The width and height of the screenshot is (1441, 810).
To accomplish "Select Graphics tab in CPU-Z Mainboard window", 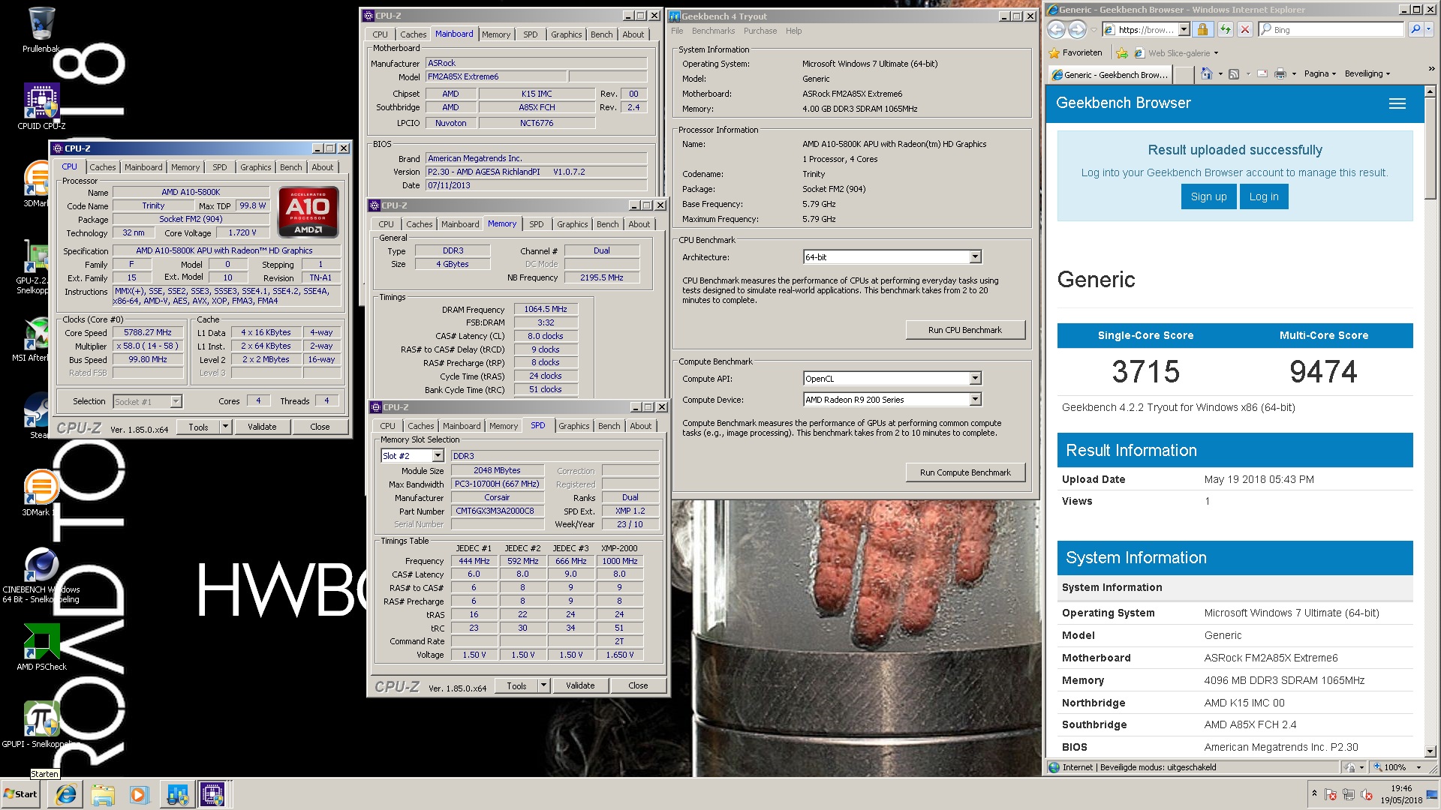I will 566,34.
